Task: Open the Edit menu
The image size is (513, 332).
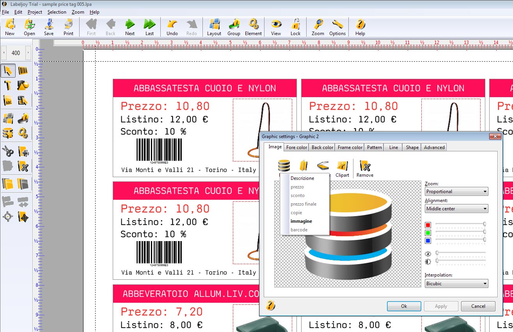Action: (18, 12)
